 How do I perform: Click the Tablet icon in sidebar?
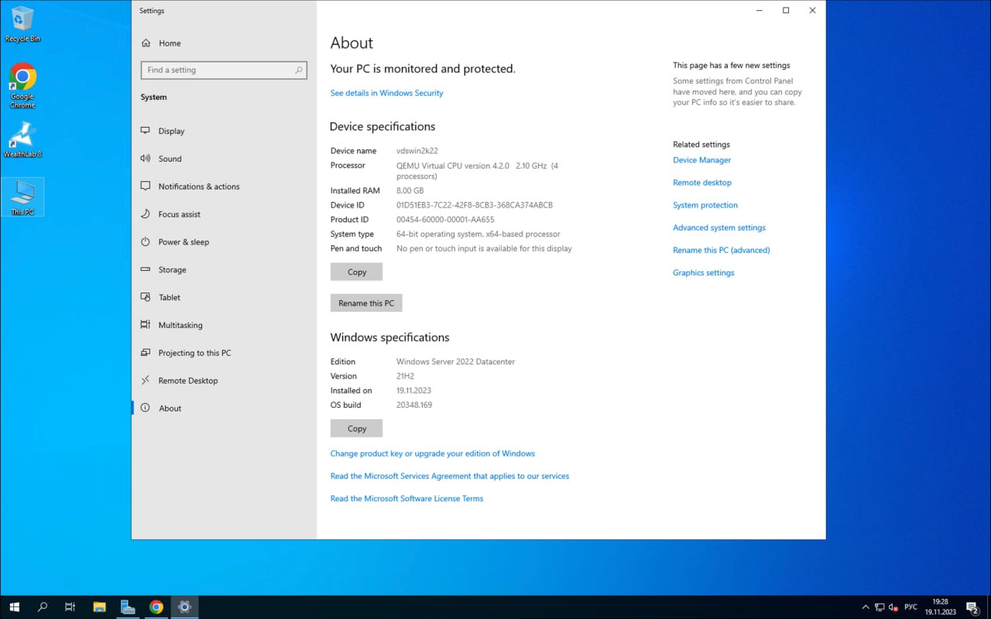pyautogui.click(x=146, y=297)
